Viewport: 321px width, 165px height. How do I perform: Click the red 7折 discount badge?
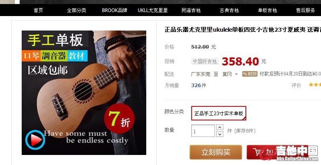tap(119, 118)
